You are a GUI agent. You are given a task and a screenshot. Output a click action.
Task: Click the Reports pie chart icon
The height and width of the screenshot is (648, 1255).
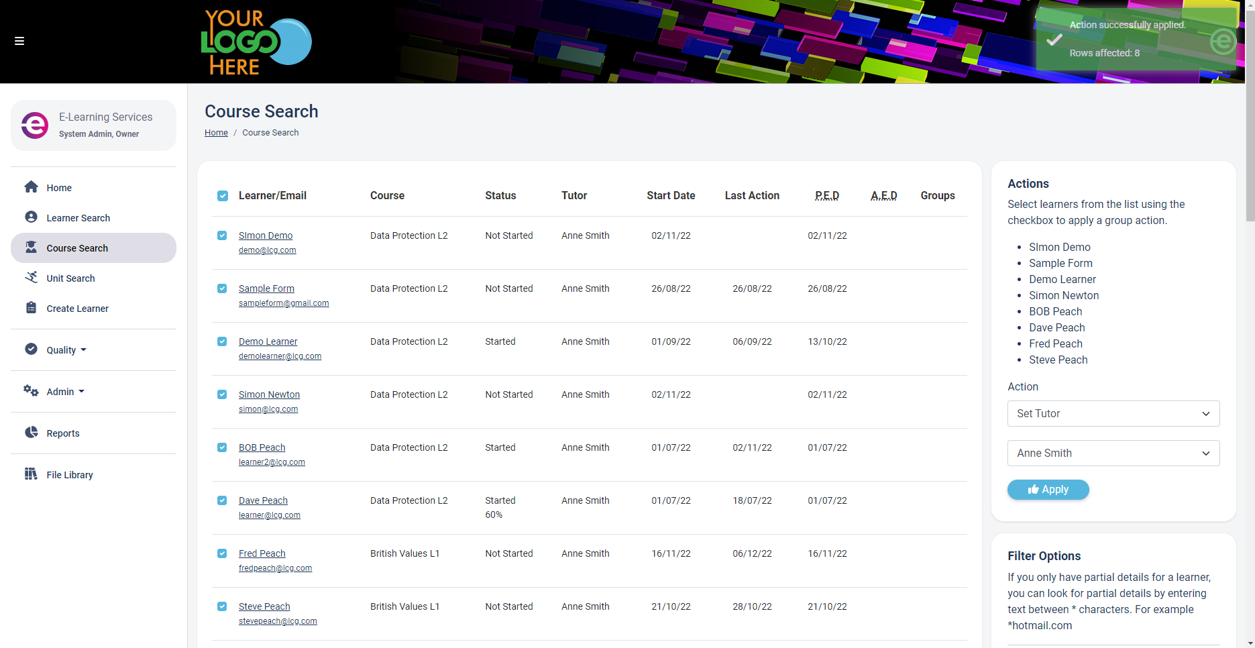click(x=31, y=433)
